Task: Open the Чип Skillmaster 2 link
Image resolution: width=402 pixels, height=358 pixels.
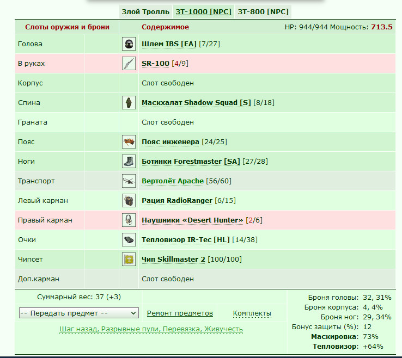Action: point(173,260)
